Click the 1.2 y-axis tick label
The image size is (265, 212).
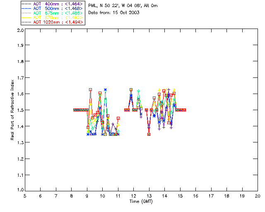pos(20,159)
